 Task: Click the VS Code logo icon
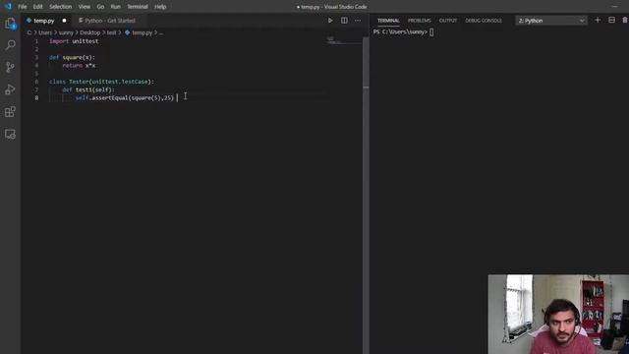point(8,7)
